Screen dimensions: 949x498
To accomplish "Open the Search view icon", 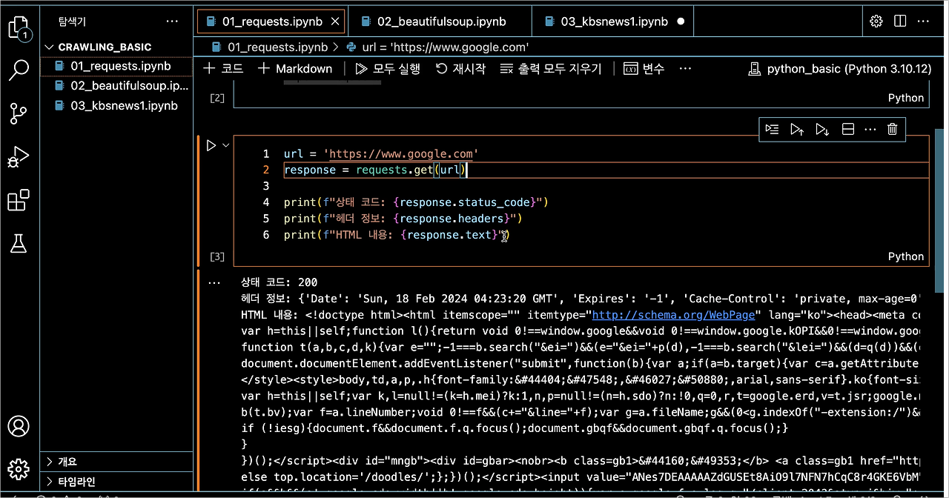I will click(19, 71).
